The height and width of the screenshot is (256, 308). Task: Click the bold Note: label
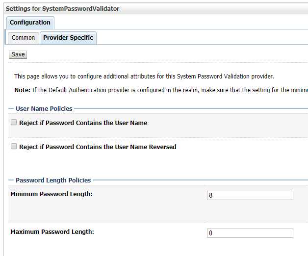coord(22,90)
